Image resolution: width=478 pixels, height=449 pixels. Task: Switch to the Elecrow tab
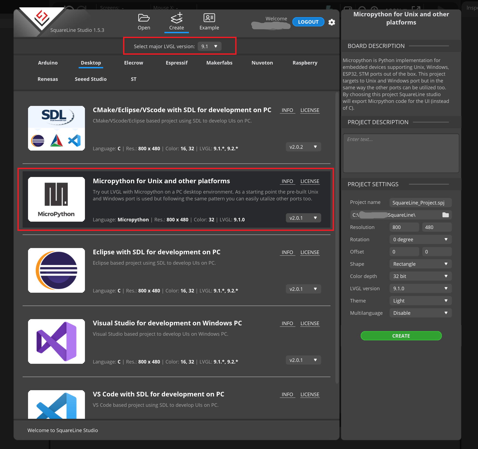(x=134, y=63)
